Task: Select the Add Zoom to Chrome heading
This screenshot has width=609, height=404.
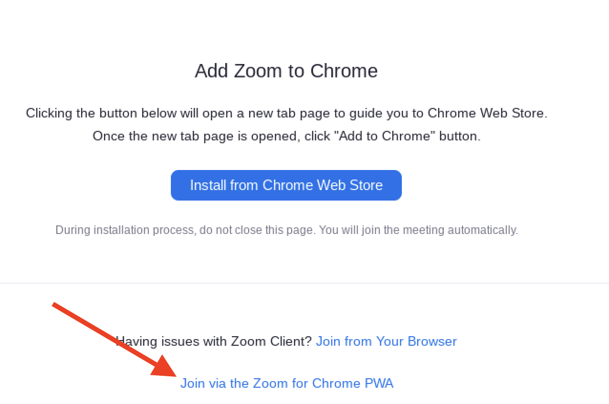Action: [x=286, y=71]
